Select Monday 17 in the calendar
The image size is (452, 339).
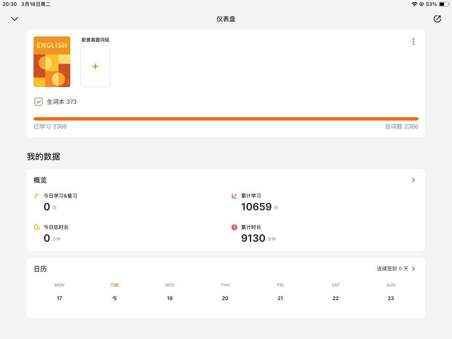coord(59,298)
